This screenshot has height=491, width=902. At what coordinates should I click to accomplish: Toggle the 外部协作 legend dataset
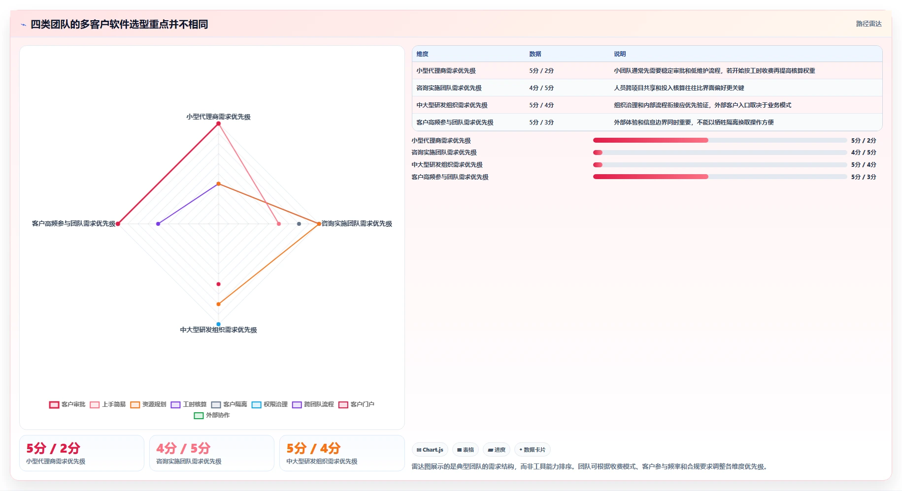click(212, 415)
